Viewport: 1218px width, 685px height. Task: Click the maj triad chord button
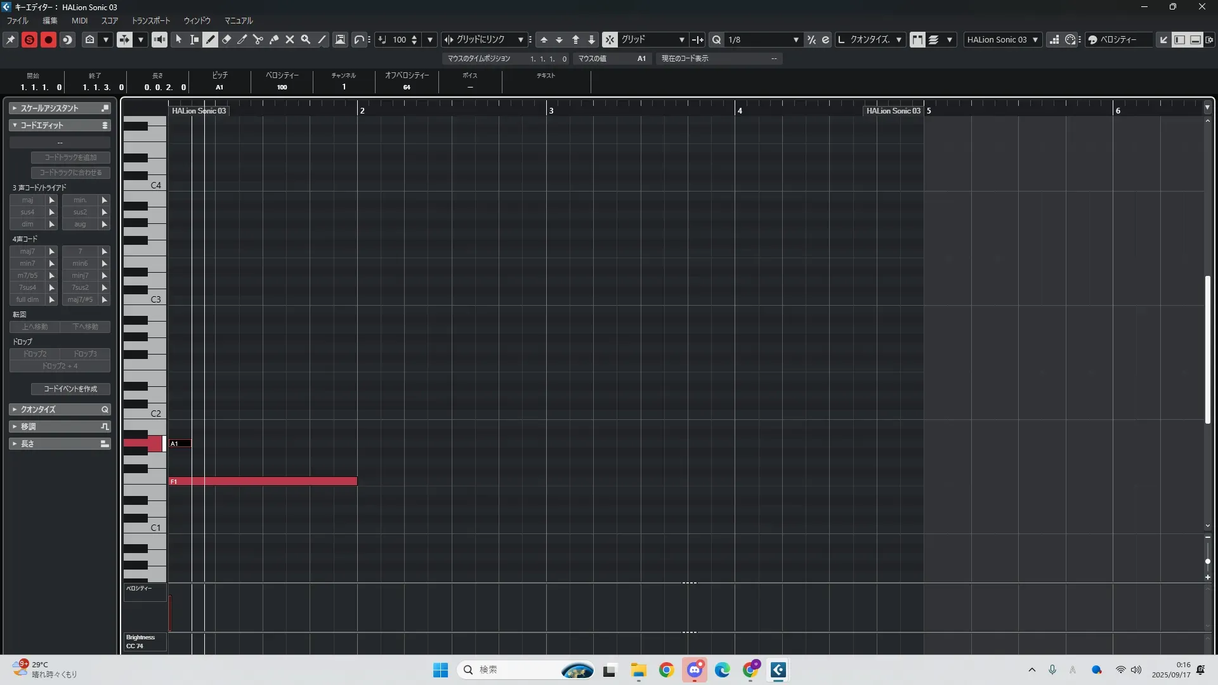[x=27, y=200]
